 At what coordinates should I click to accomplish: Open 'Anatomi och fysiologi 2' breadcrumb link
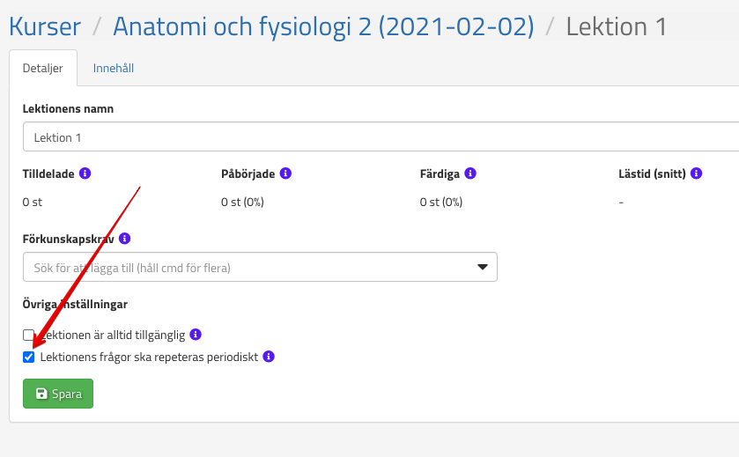tap(323, 26)
